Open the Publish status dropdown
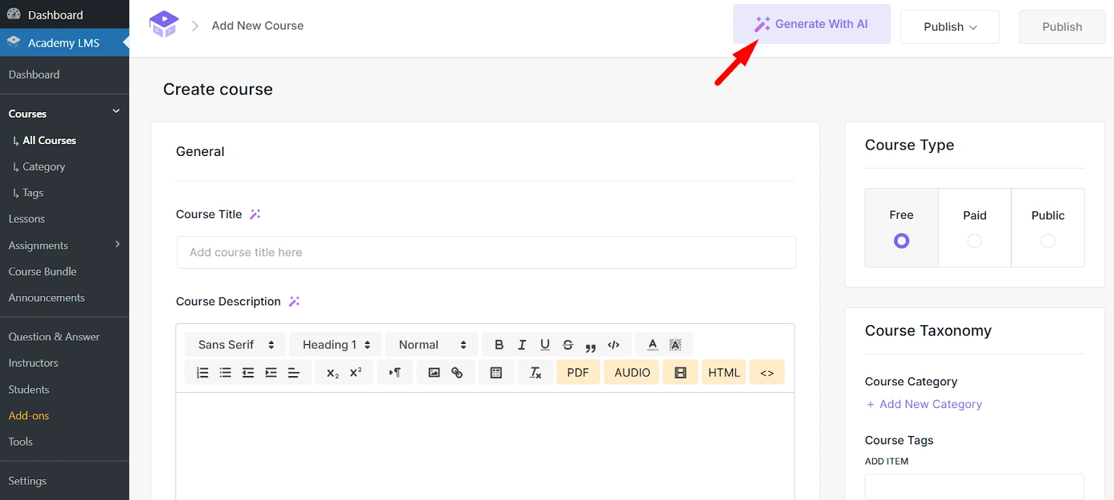The height and width of the screenshot is (500, 1114). 950,26
